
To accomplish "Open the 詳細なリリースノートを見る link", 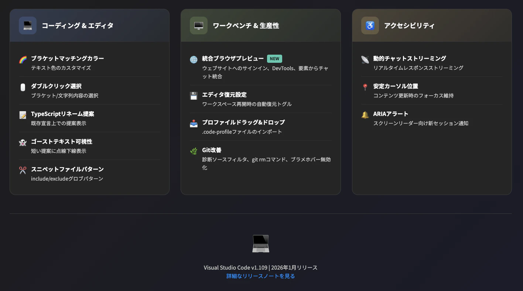I will (261, 276).
